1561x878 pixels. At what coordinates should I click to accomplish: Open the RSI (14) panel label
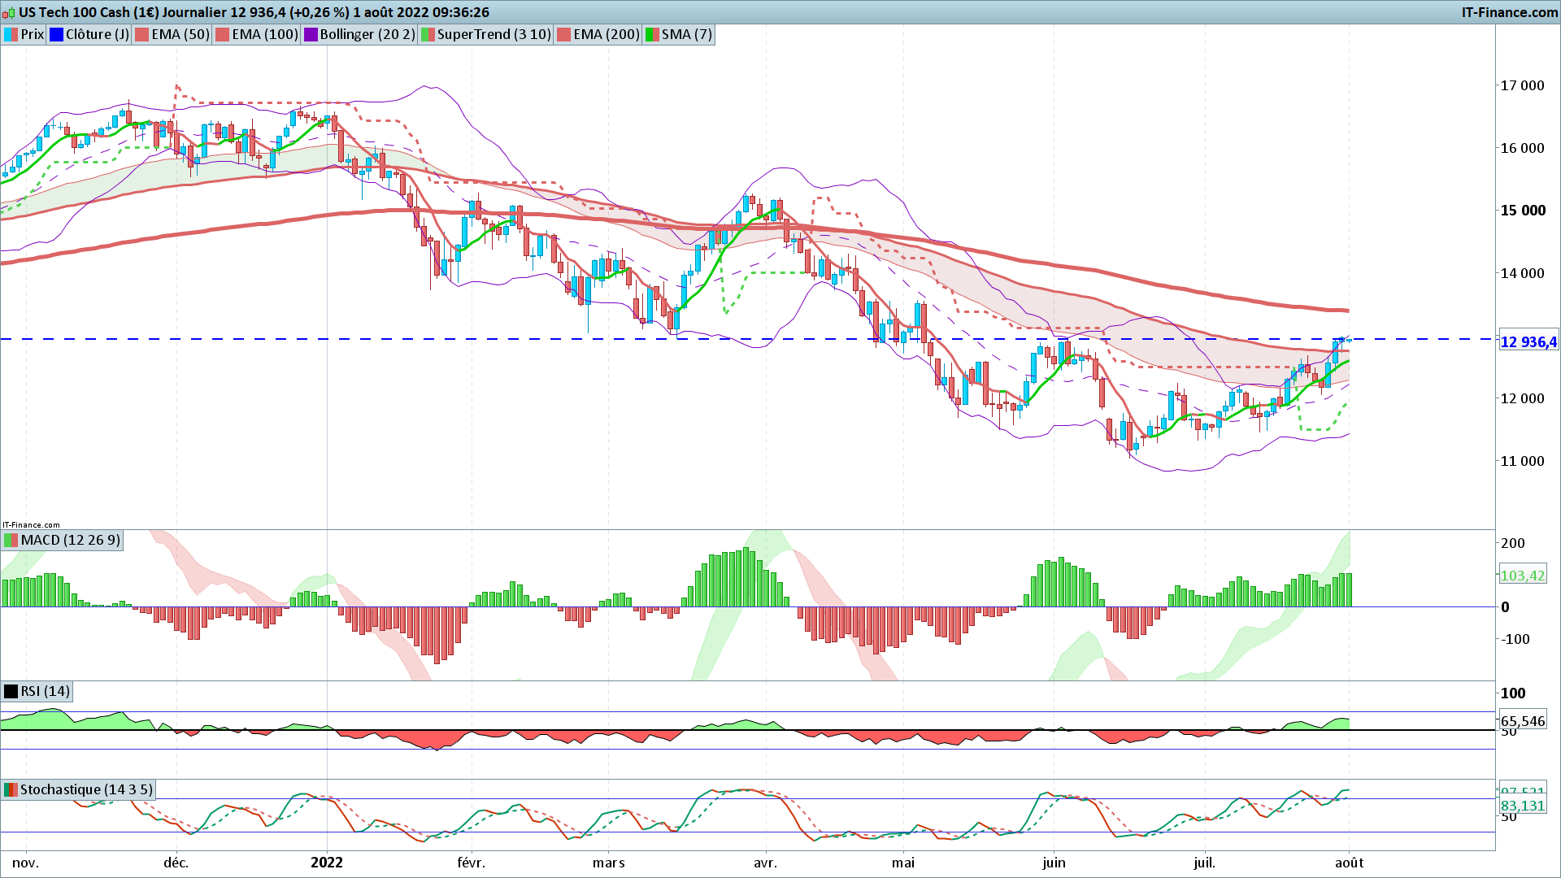tap(45, 691)
